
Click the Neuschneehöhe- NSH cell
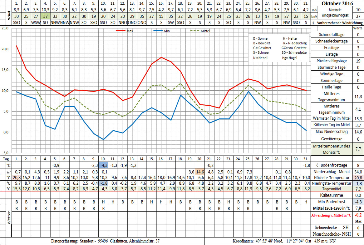(x=332, y=234)
